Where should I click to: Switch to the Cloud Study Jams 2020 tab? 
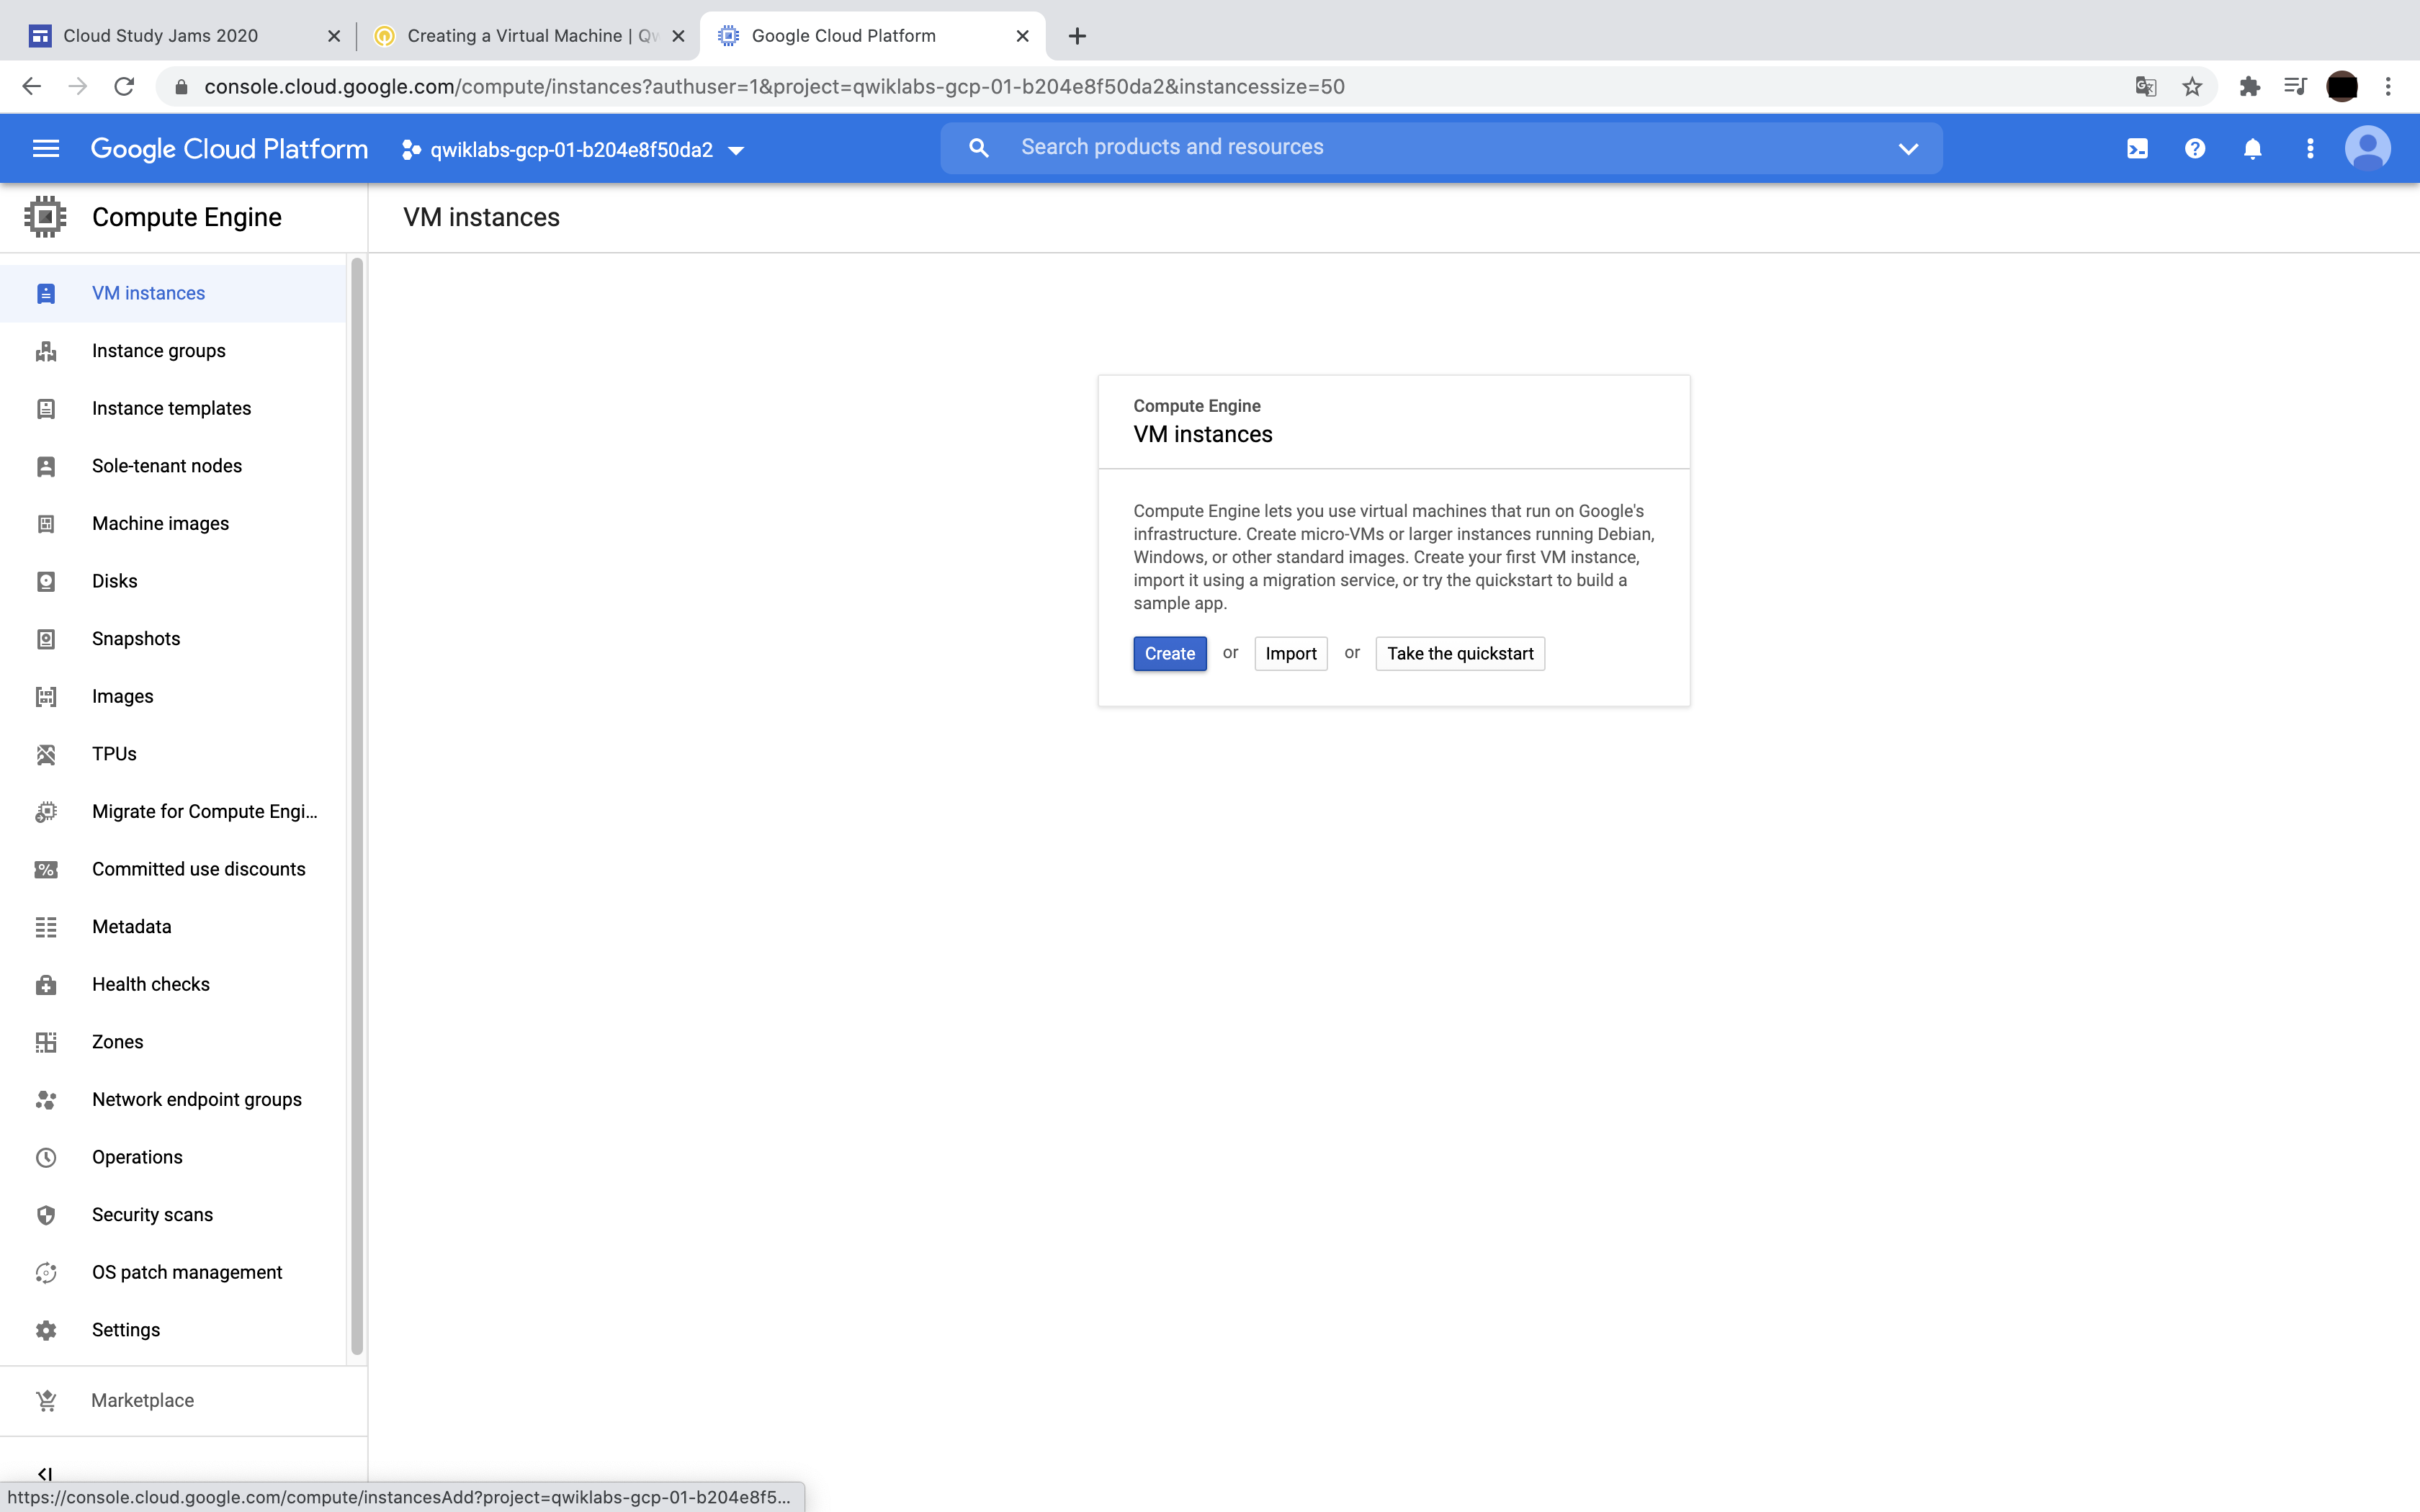[x=160, y=36]
